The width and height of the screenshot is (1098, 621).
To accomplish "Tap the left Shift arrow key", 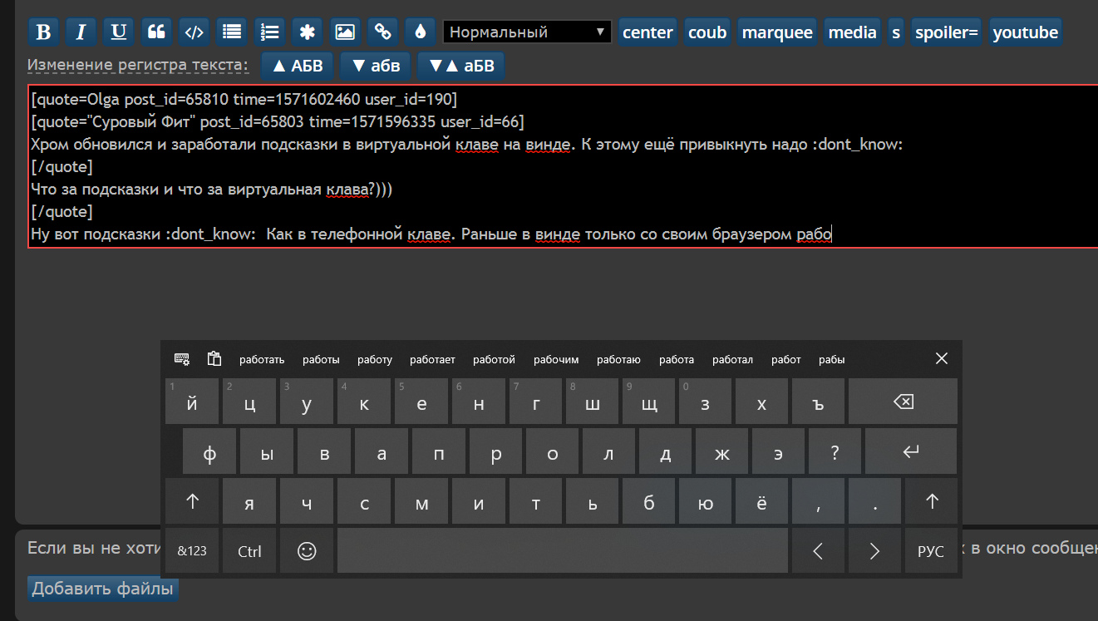I will click(192, 501).
